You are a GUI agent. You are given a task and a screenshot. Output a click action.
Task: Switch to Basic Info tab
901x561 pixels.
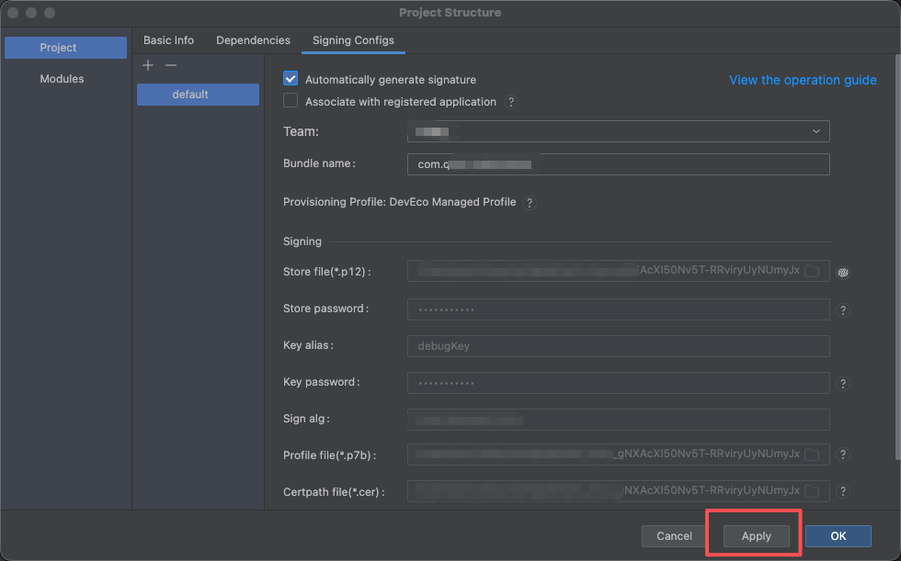point(168,40)
